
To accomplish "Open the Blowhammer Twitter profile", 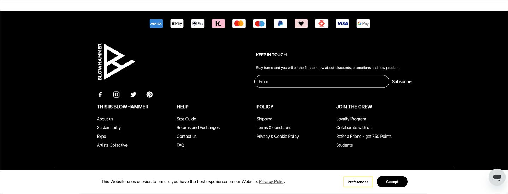I will [133, 95].
